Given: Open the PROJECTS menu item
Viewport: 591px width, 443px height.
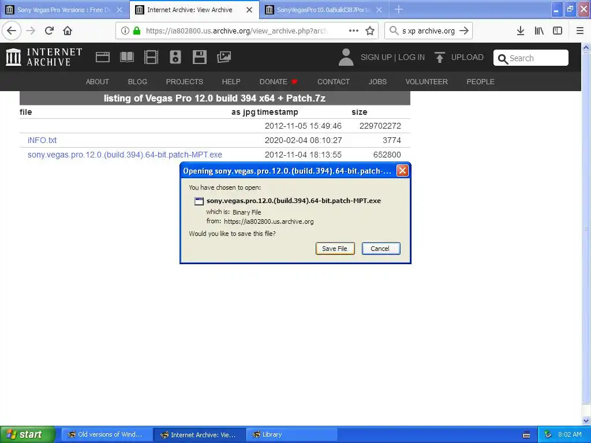Looking at the screenshot, I should point(184,82).
